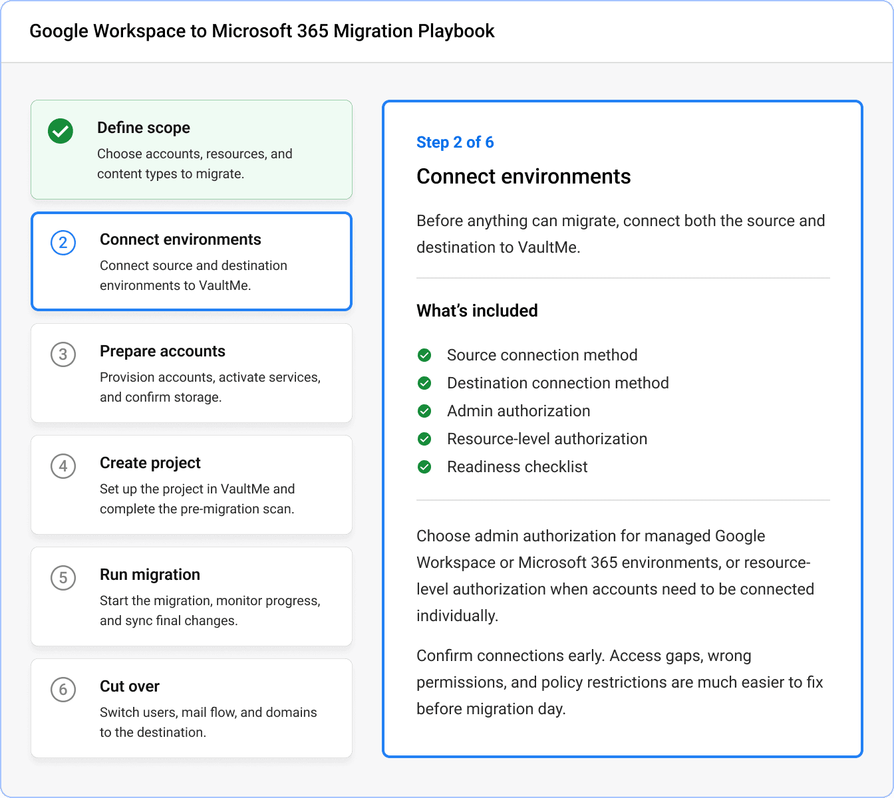Click 'Switch users, mail flow' description
Image resolution: width=894 pixels, height=798 pixels.
[x=208, y=722]
